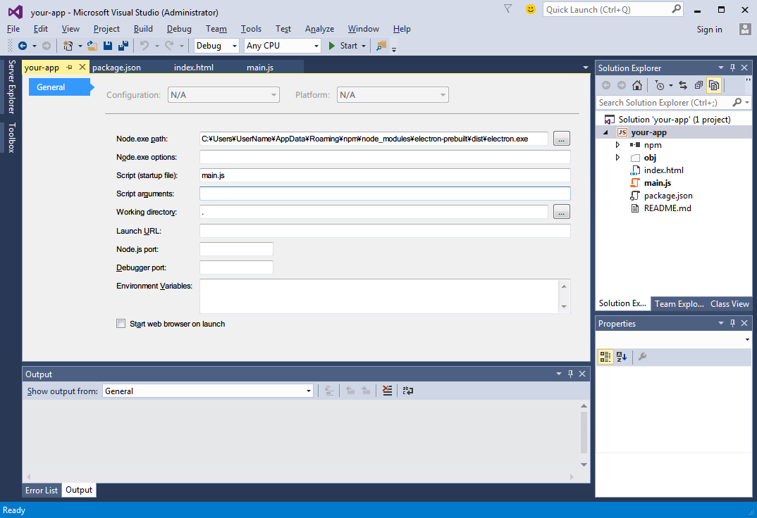Viewport: 757px width, 518px height.
Task: Switch to the Team Explorer tab
Action: (x=679, y=303)
